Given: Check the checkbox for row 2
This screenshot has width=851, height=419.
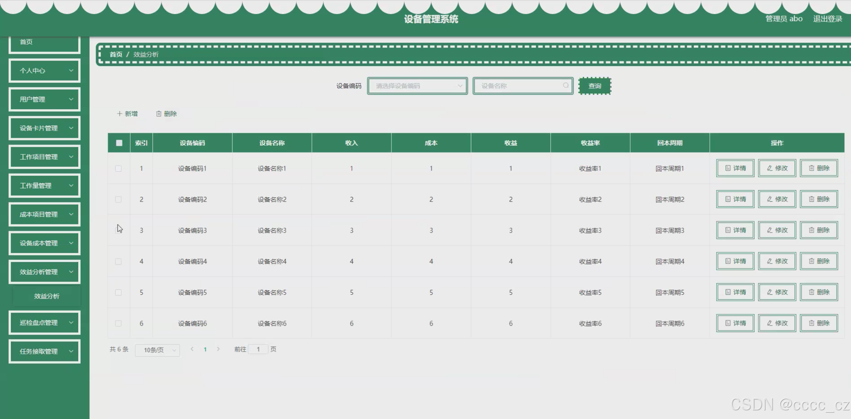Looking at the screenshot, I should [x=118, y=199].
